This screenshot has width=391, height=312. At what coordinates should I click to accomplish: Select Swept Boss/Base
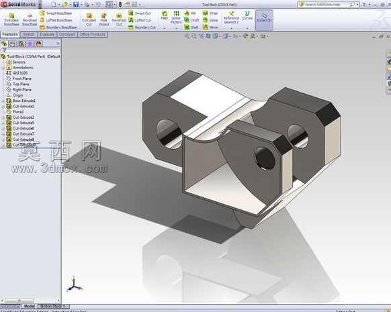pos(56,13)
